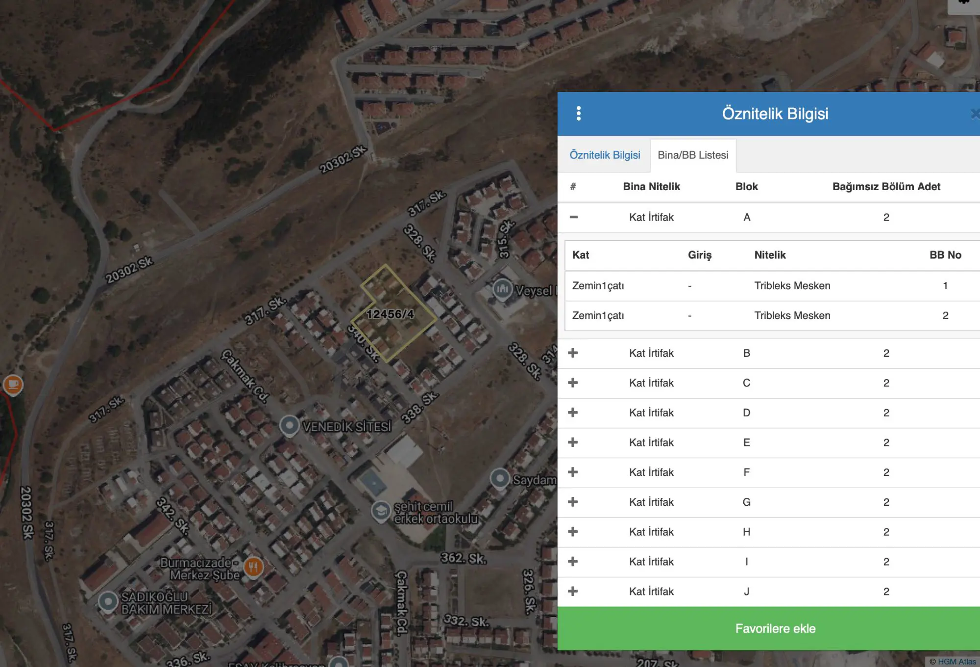The width and height of the screenshot is (980, 667).
Task: Open the three-dot panel menu
Action: coord(579,114)
